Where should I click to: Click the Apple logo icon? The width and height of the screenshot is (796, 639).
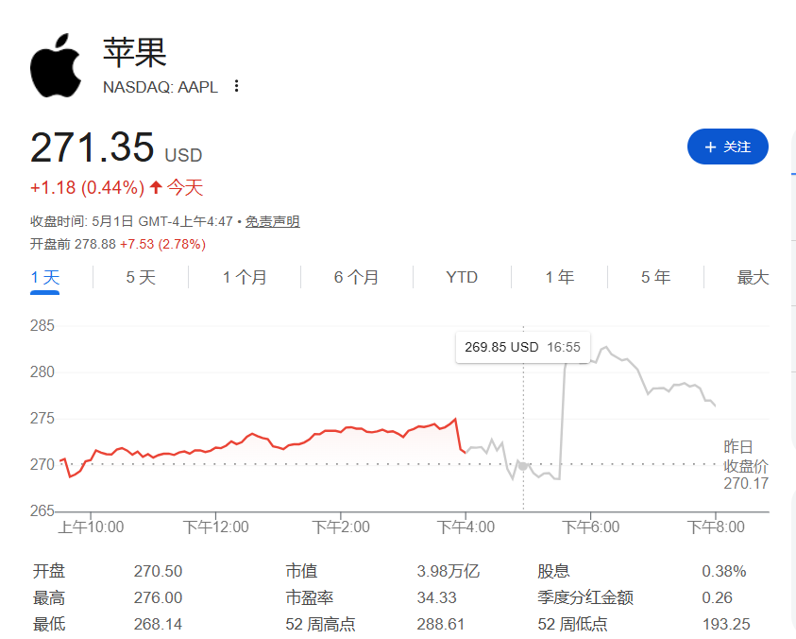pyautogui.click(x=56, y=65)
